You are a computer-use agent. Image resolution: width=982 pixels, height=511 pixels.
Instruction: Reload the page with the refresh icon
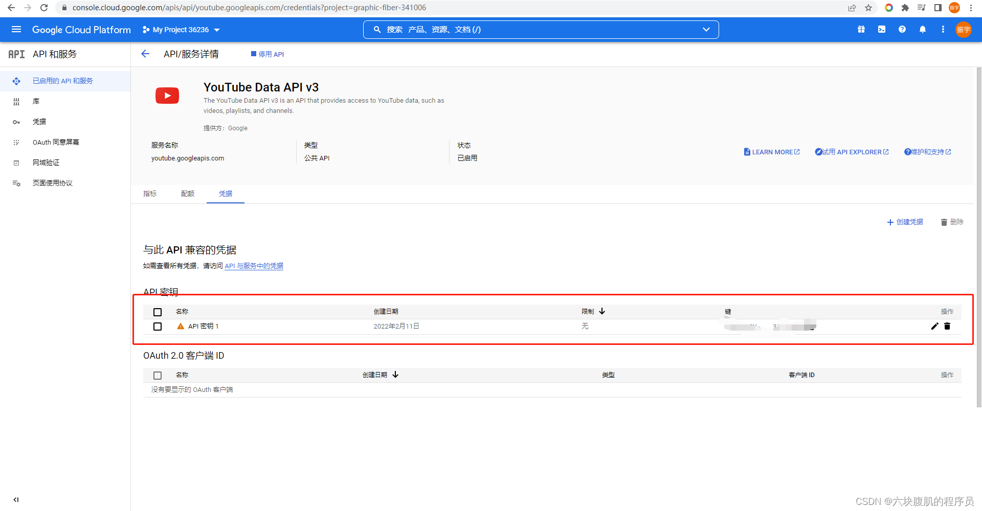pyautogui.click(x=44, y=8)
